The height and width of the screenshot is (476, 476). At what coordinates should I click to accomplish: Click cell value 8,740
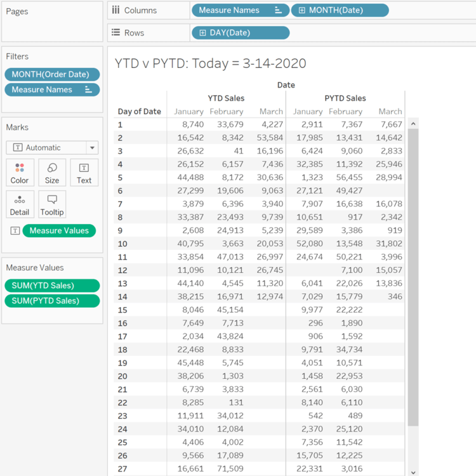click(193, 124)
